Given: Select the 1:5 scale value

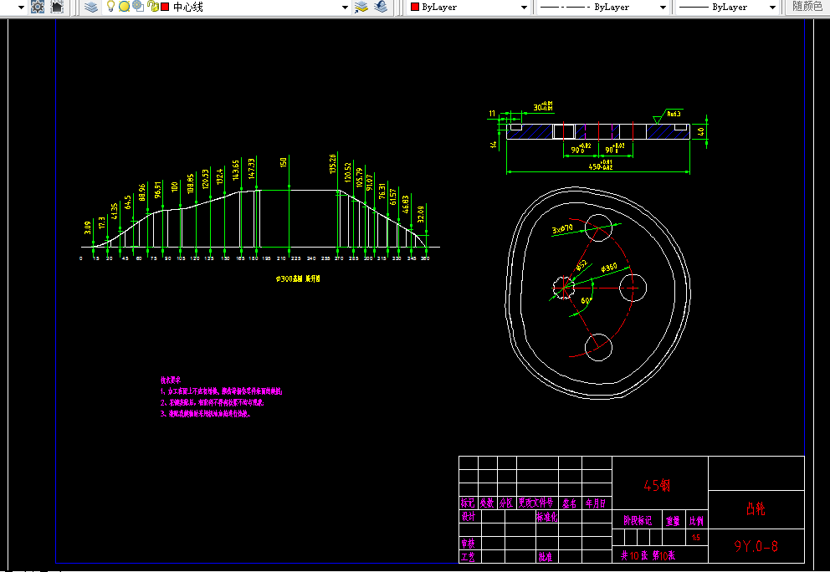Looking at the screenshot, I should coord(696,538).
